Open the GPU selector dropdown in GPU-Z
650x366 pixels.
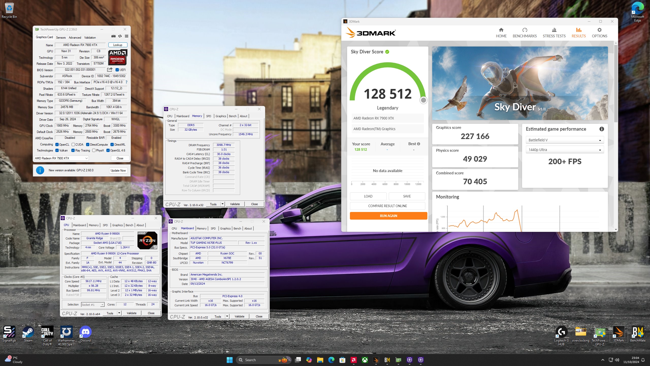[61, 158]
